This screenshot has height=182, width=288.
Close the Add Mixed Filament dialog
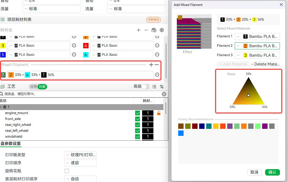point(281,5)
